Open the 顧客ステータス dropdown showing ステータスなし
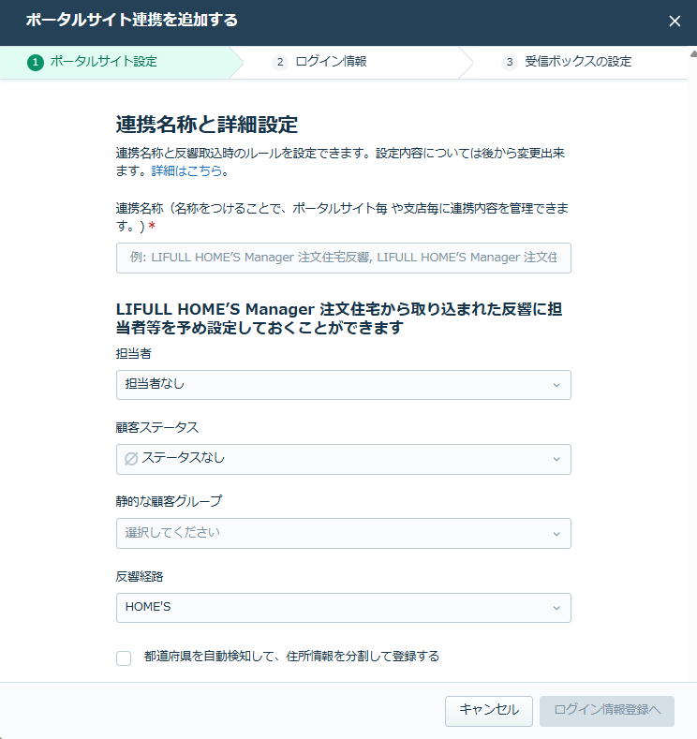The height and width of the screenshot is (739, 697). pos(344,459)
